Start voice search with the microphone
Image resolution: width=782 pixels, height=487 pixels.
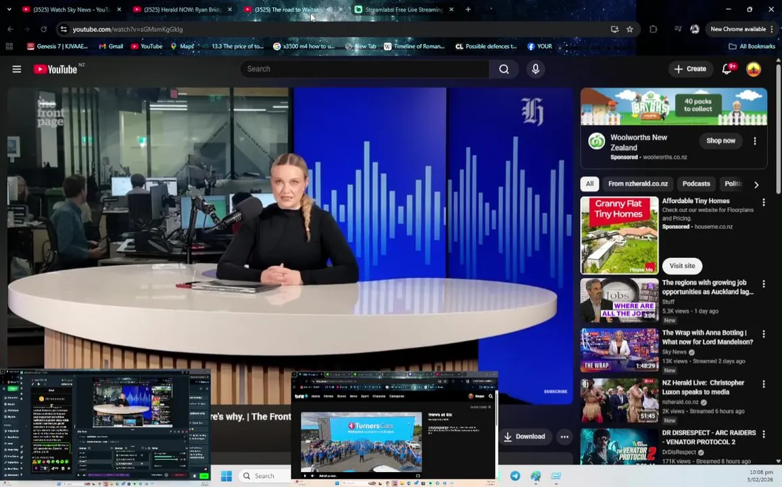point(535,69)
